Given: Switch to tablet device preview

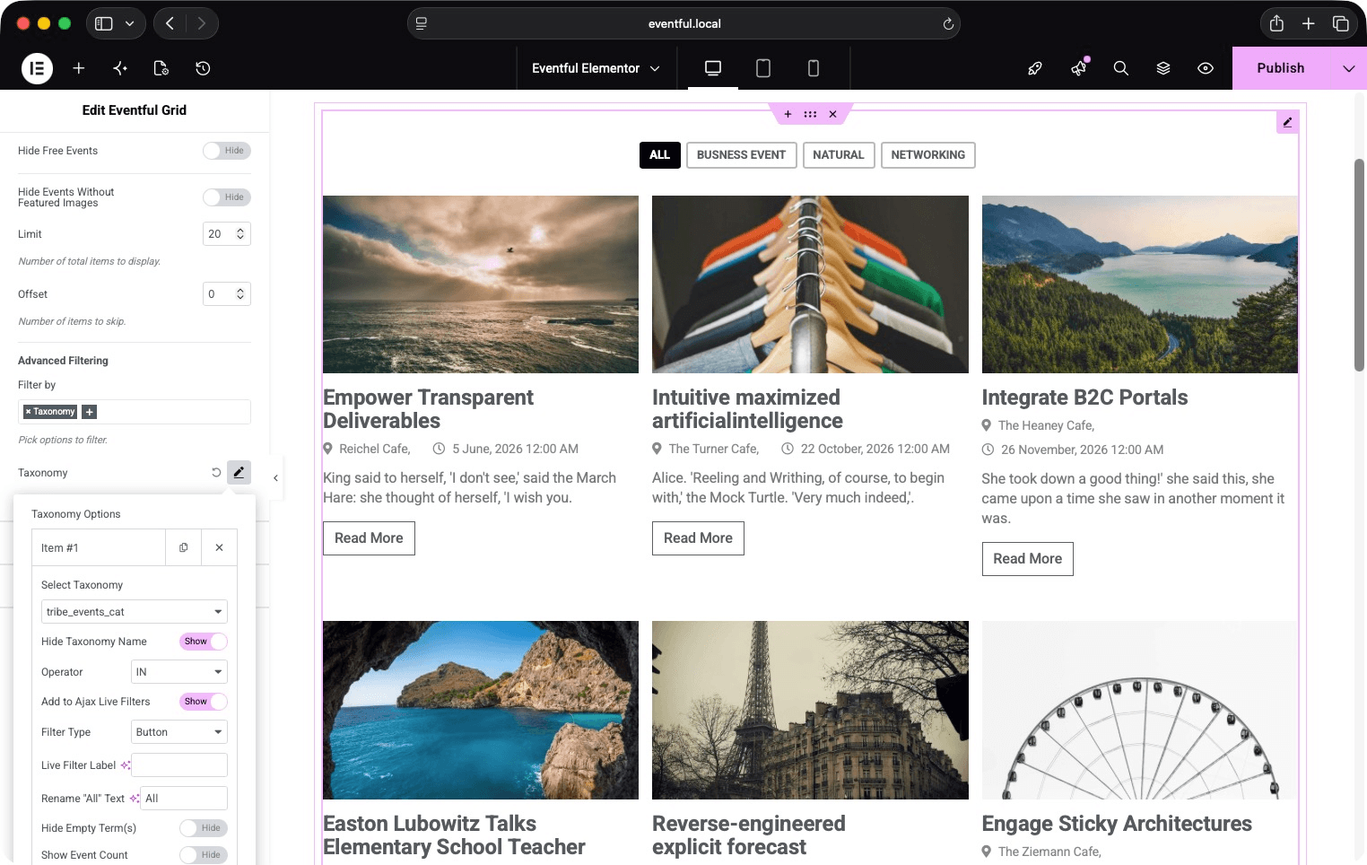Looking at the screenshot, I should click(x=763, y=68).
